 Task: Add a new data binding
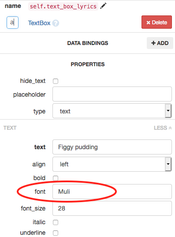[x=160, y=43]
